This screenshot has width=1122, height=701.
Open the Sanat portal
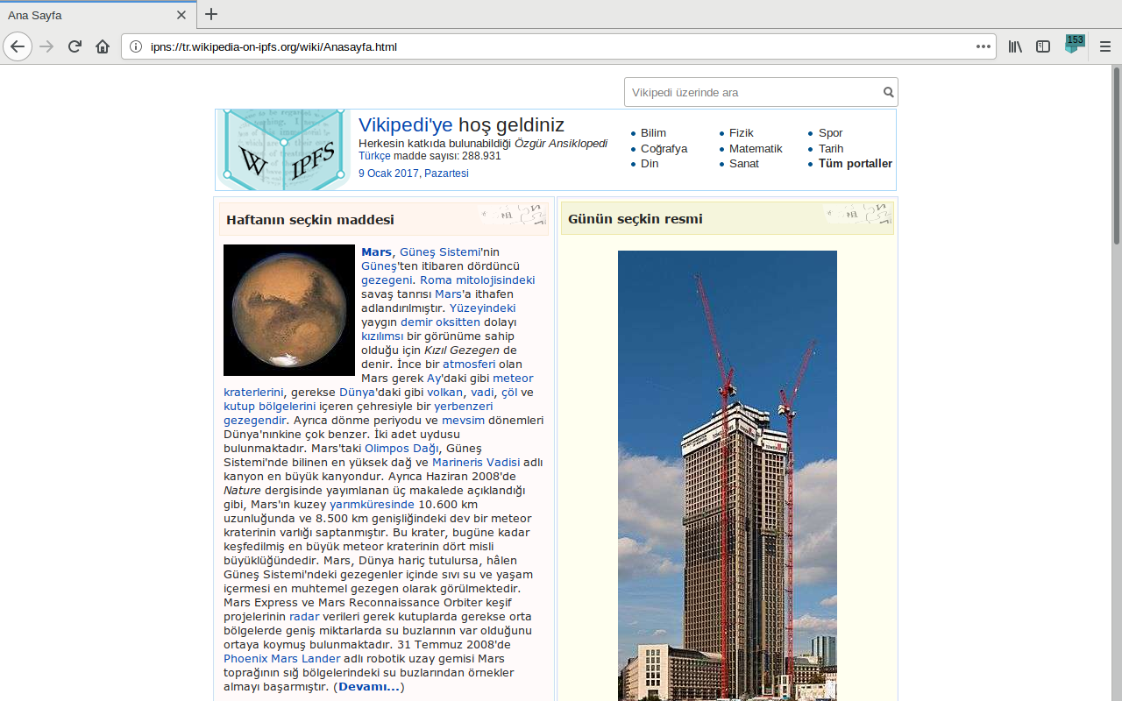pos(744,164)
